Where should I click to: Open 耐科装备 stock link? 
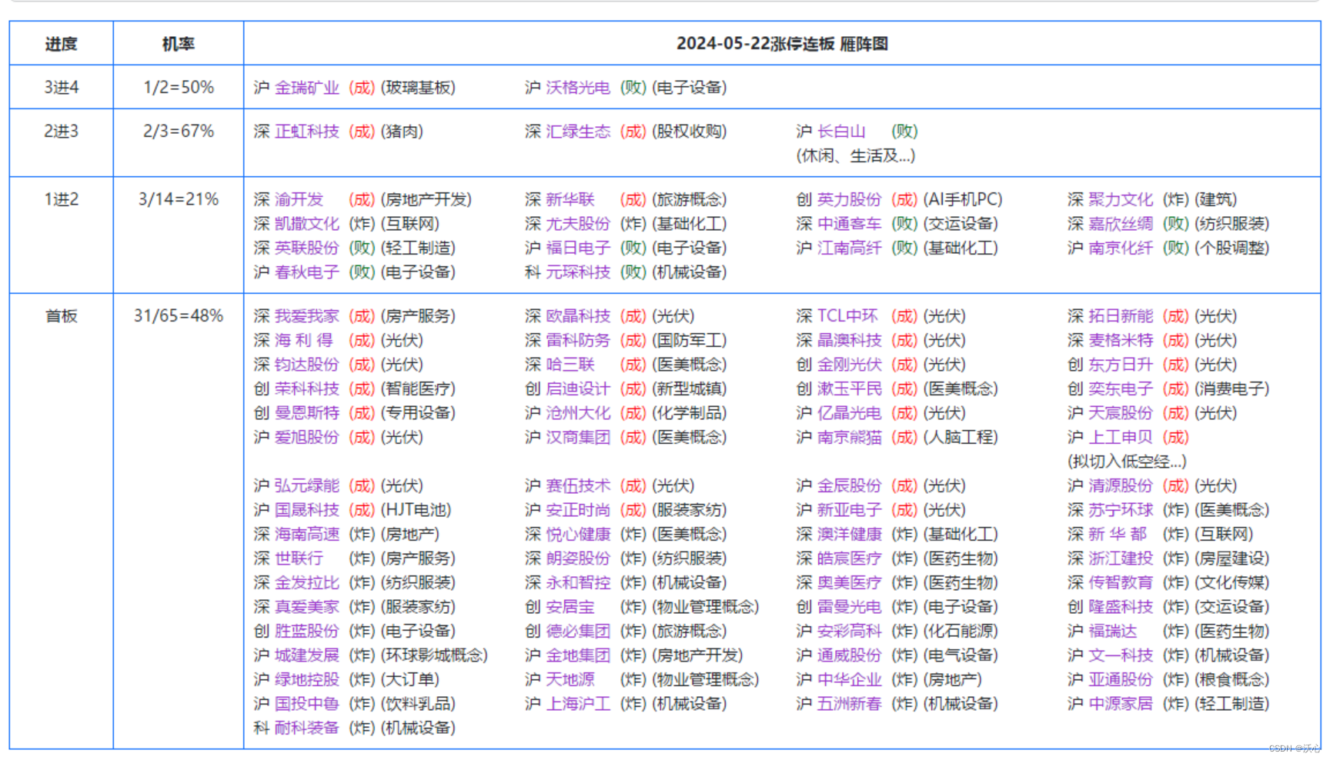pyautogui.click(x=307, y=728)
